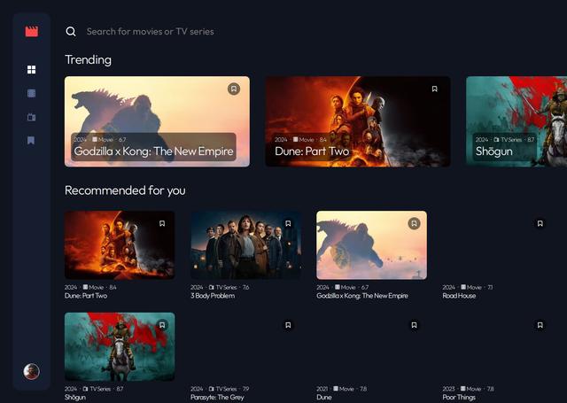
Task: Click the Parasyte: The Grey title
Action: (x=217, y=397)
